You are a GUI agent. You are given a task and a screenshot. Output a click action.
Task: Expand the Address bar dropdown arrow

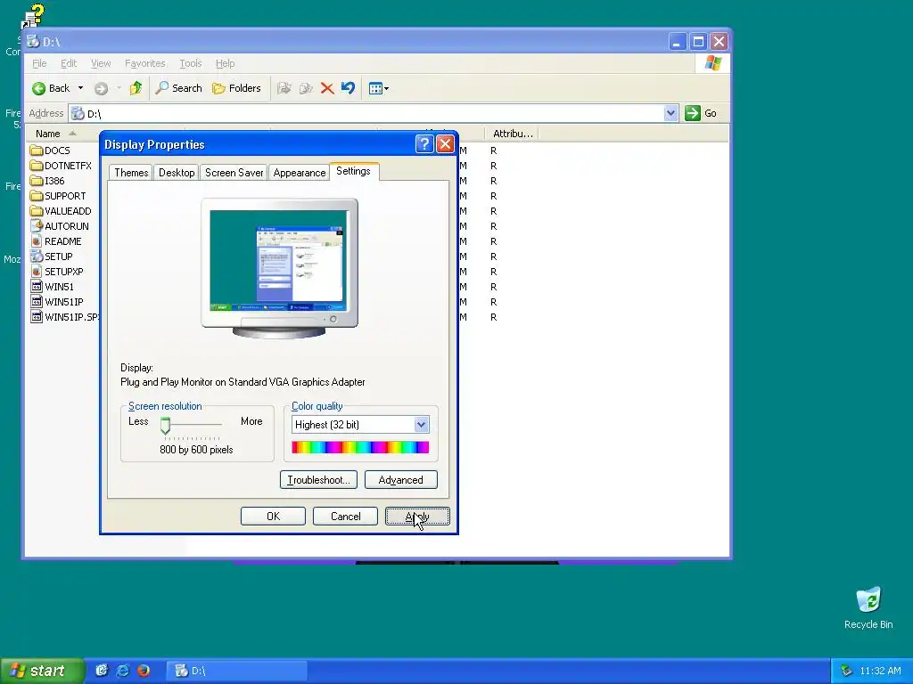pyautogui.click(x=670, y=113)
